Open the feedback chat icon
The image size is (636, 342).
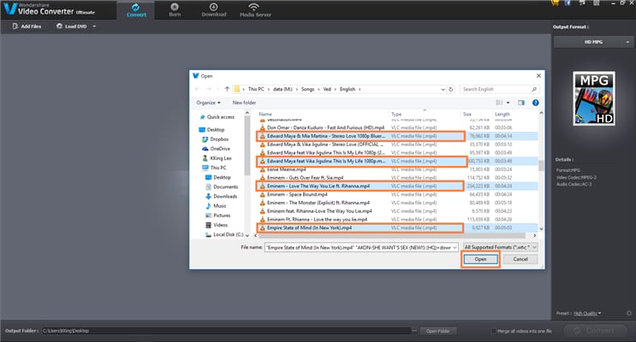click(x=582, y=3)
